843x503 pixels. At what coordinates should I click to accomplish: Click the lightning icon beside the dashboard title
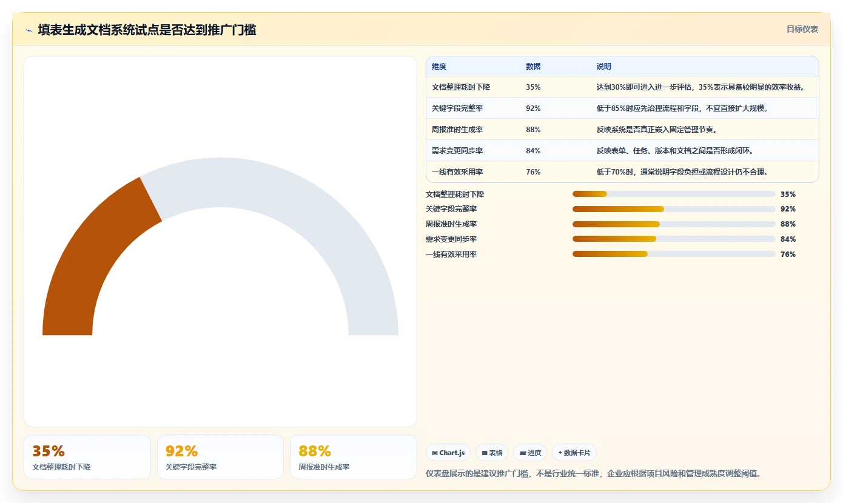pos(29,30)
